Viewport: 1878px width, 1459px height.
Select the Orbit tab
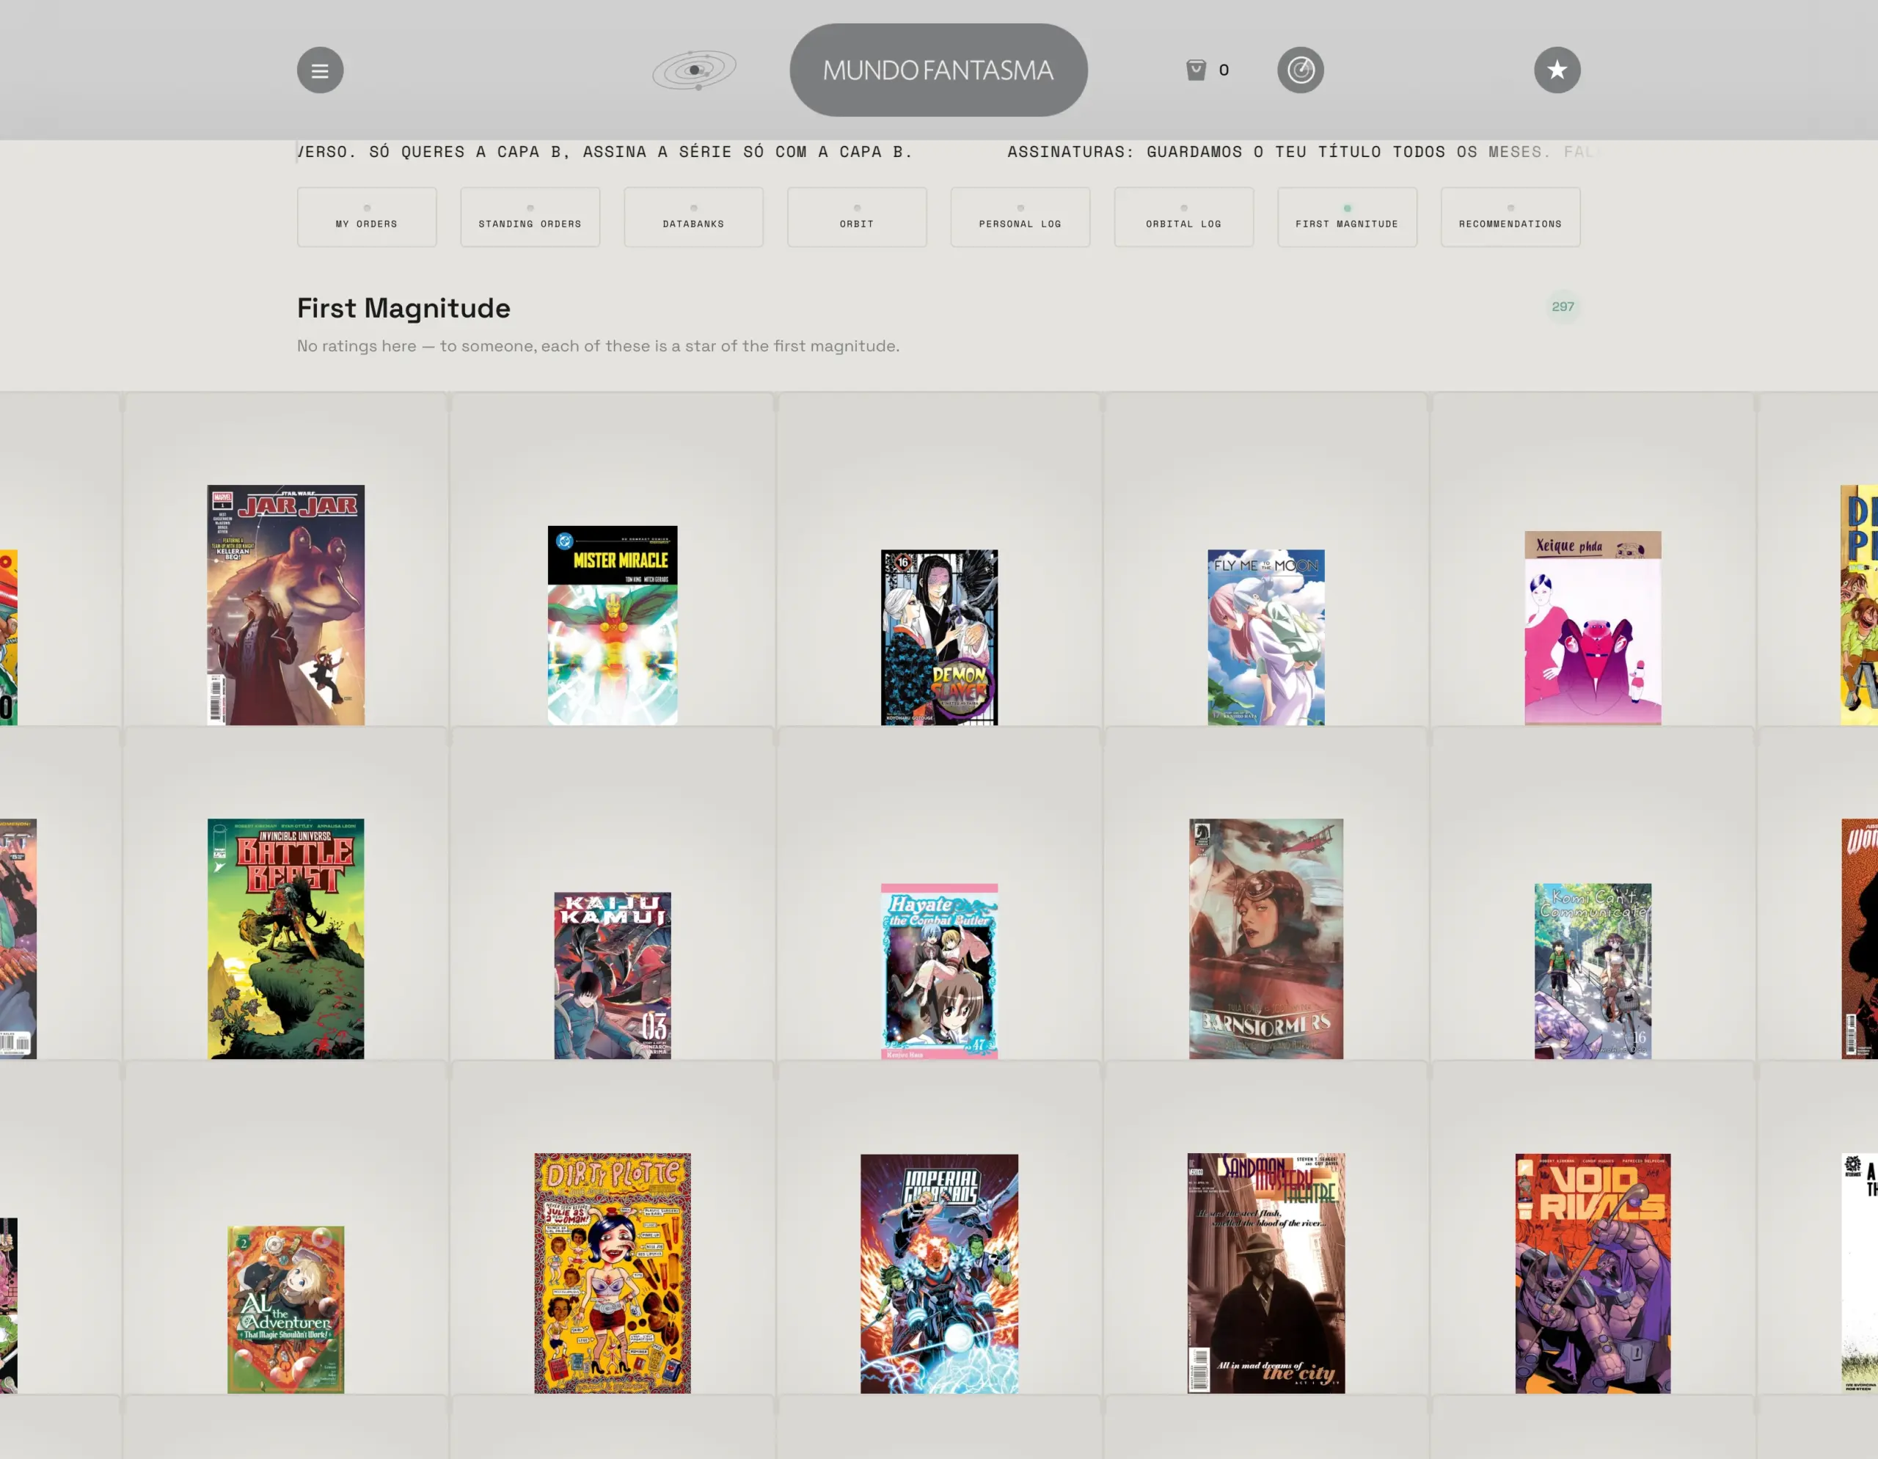pyautogui.click(x=856, y=216)
